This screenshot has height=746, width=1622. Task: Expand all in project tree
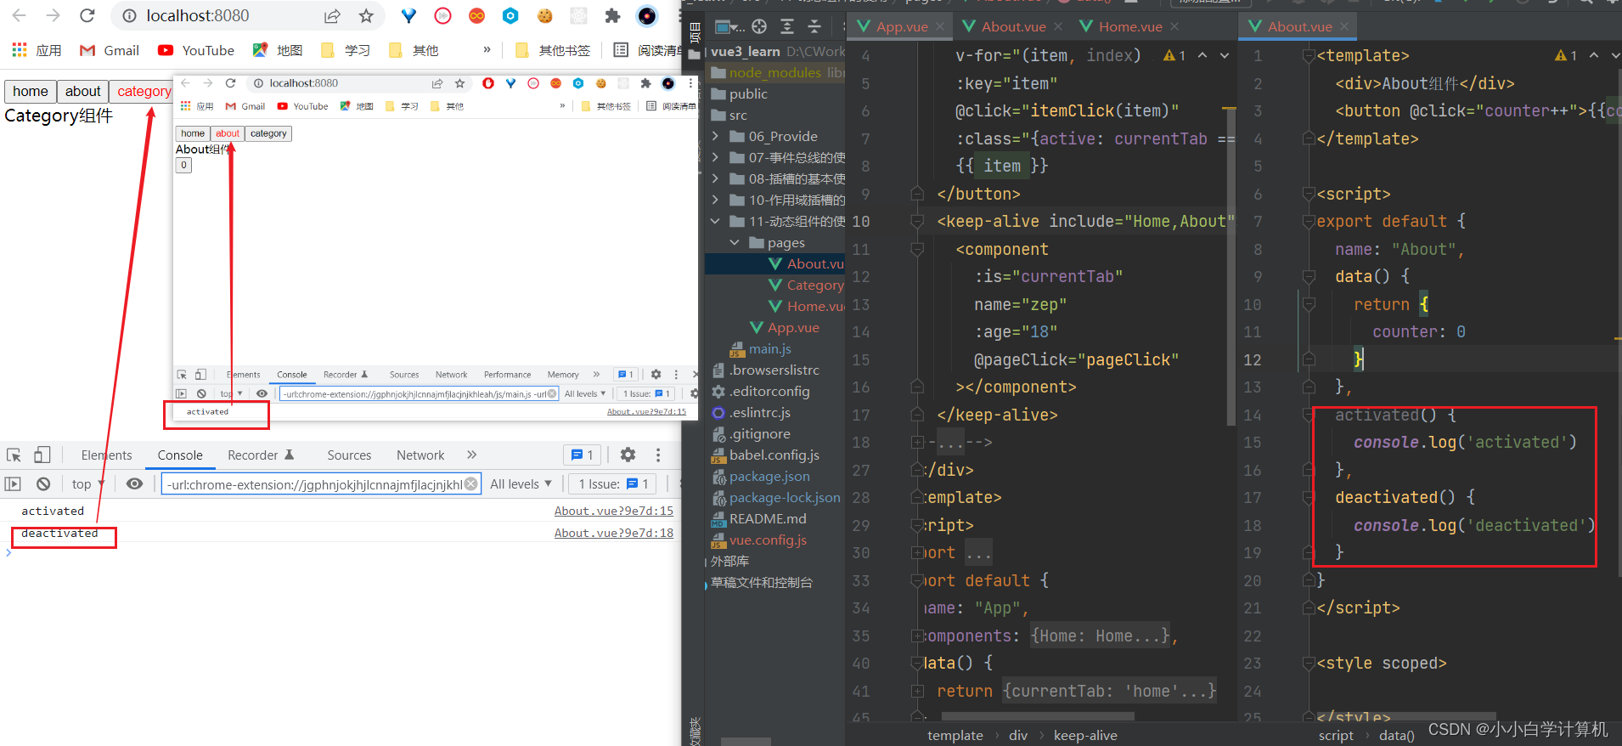pyautogui.click(x=787, y=26)
